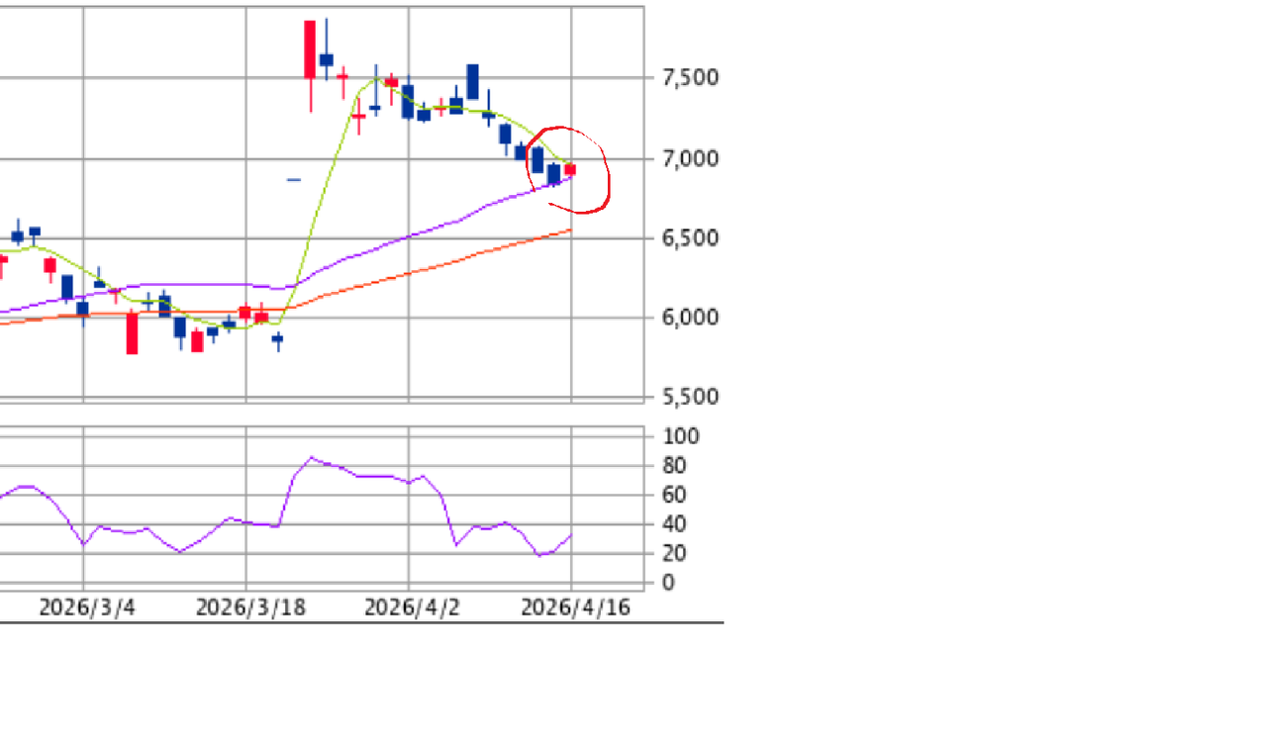The width and height of the screenshot is (1267, 744).
Task: Click the oscillator peak near 85
Action: point(311,458)
